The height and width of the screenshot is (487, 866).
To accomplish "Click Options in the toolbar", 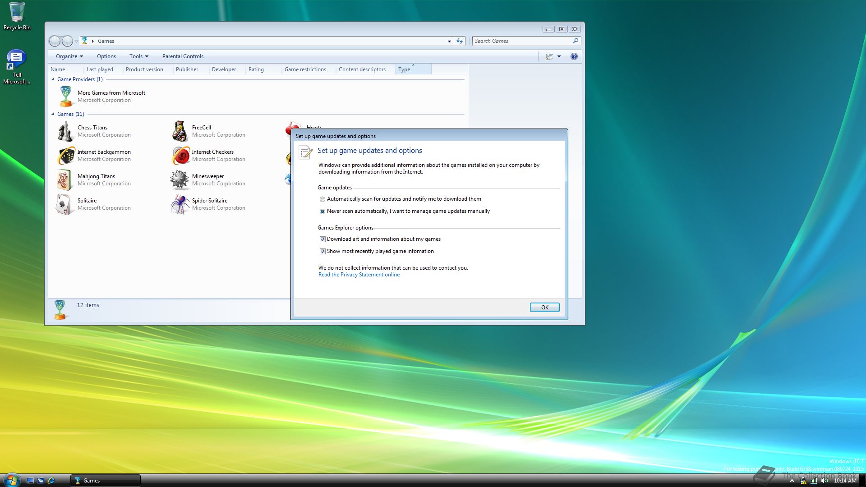I will [x=106, y=56].
